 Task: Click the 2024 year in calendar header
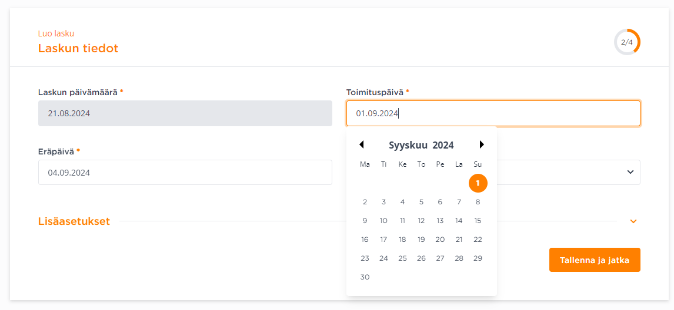click(x=443, y=145)
